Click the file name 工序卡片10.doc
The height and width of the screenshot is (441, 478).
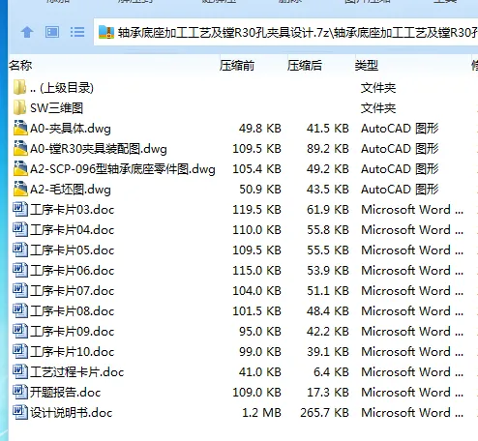pos(73,352)
